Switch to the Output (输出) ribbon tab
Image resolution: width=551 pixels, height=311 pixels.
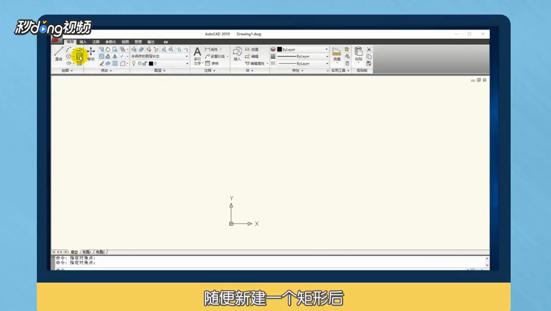(151, 42)
